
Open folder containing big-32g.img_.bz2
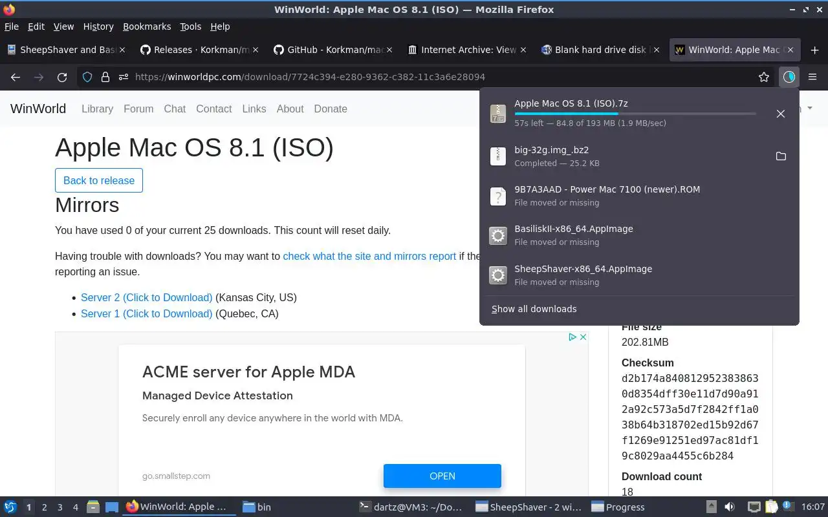(x=781, y=156)
